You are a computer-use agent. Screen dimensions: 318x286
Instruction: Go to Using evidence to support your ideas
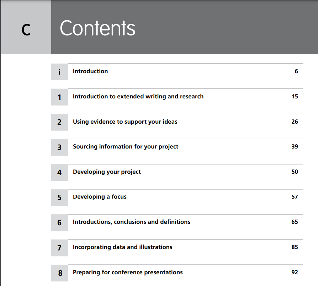[x=125, y=122]
